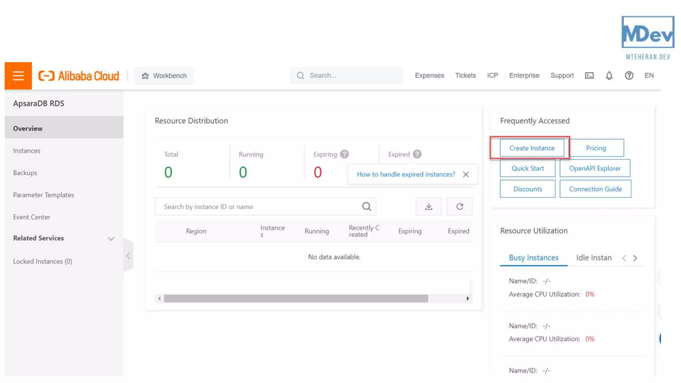
Task: Click the Expiring help tooltip icon
Action: [x=344, y=154]
